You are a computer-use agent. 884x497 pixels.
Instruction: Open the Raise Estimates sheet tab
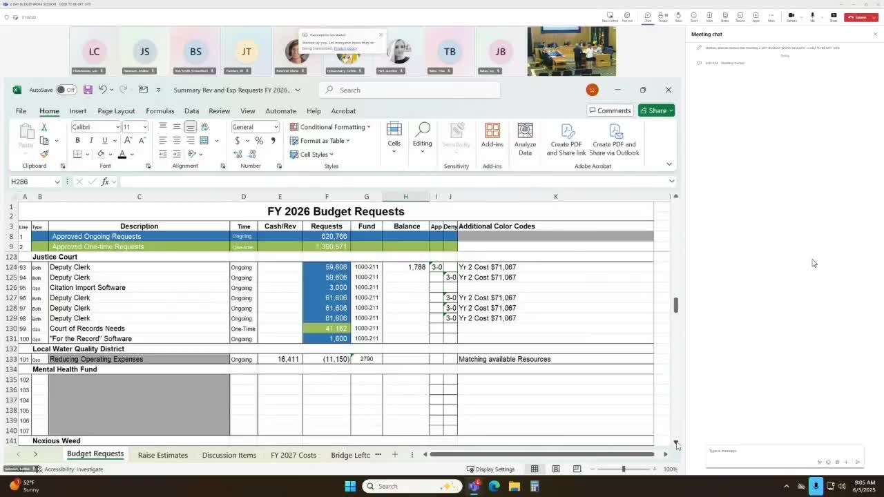click(x=162, y=455)
